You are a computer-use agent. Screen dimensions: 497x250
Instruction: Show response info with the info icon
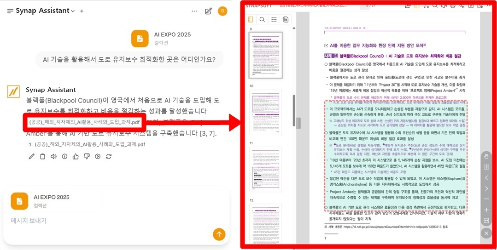[x=64, y=156]
